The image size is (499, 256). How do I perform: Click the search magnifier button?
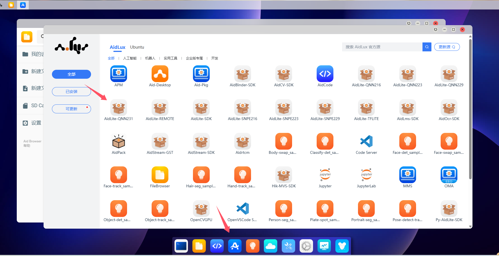[427, 47]
